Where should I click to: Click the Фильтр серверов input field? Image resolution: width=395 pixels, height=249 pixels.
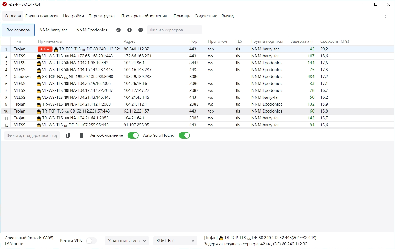(x=175, y=30)
